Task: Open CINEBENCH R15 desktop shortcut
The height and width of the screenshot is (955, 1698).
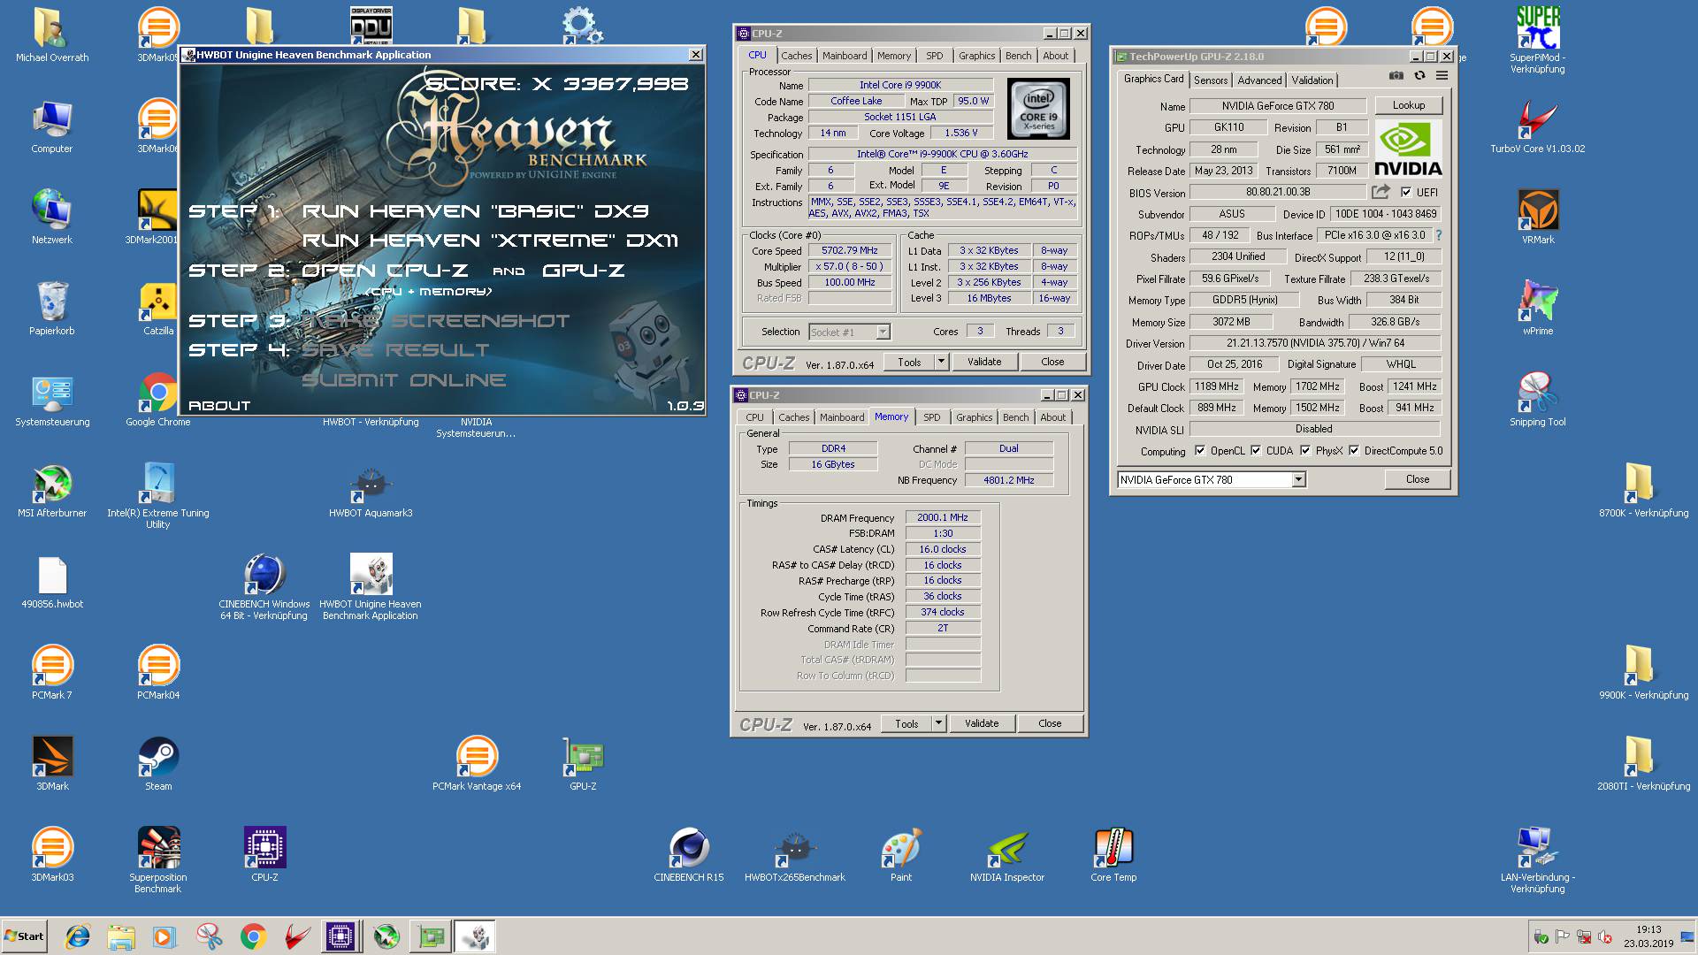Action: click(x=689, y=855)
